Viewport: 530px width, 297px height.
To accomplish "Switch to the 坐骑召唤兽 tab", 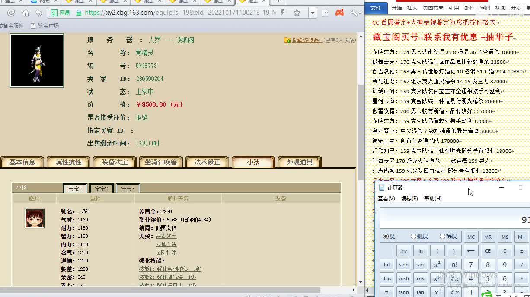I will pos(161,162).
